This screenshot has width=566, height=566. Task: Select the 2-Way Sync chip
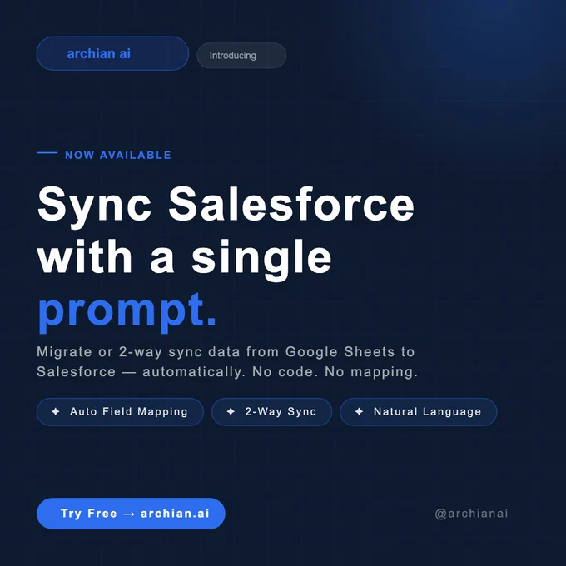tap(272, 412)
